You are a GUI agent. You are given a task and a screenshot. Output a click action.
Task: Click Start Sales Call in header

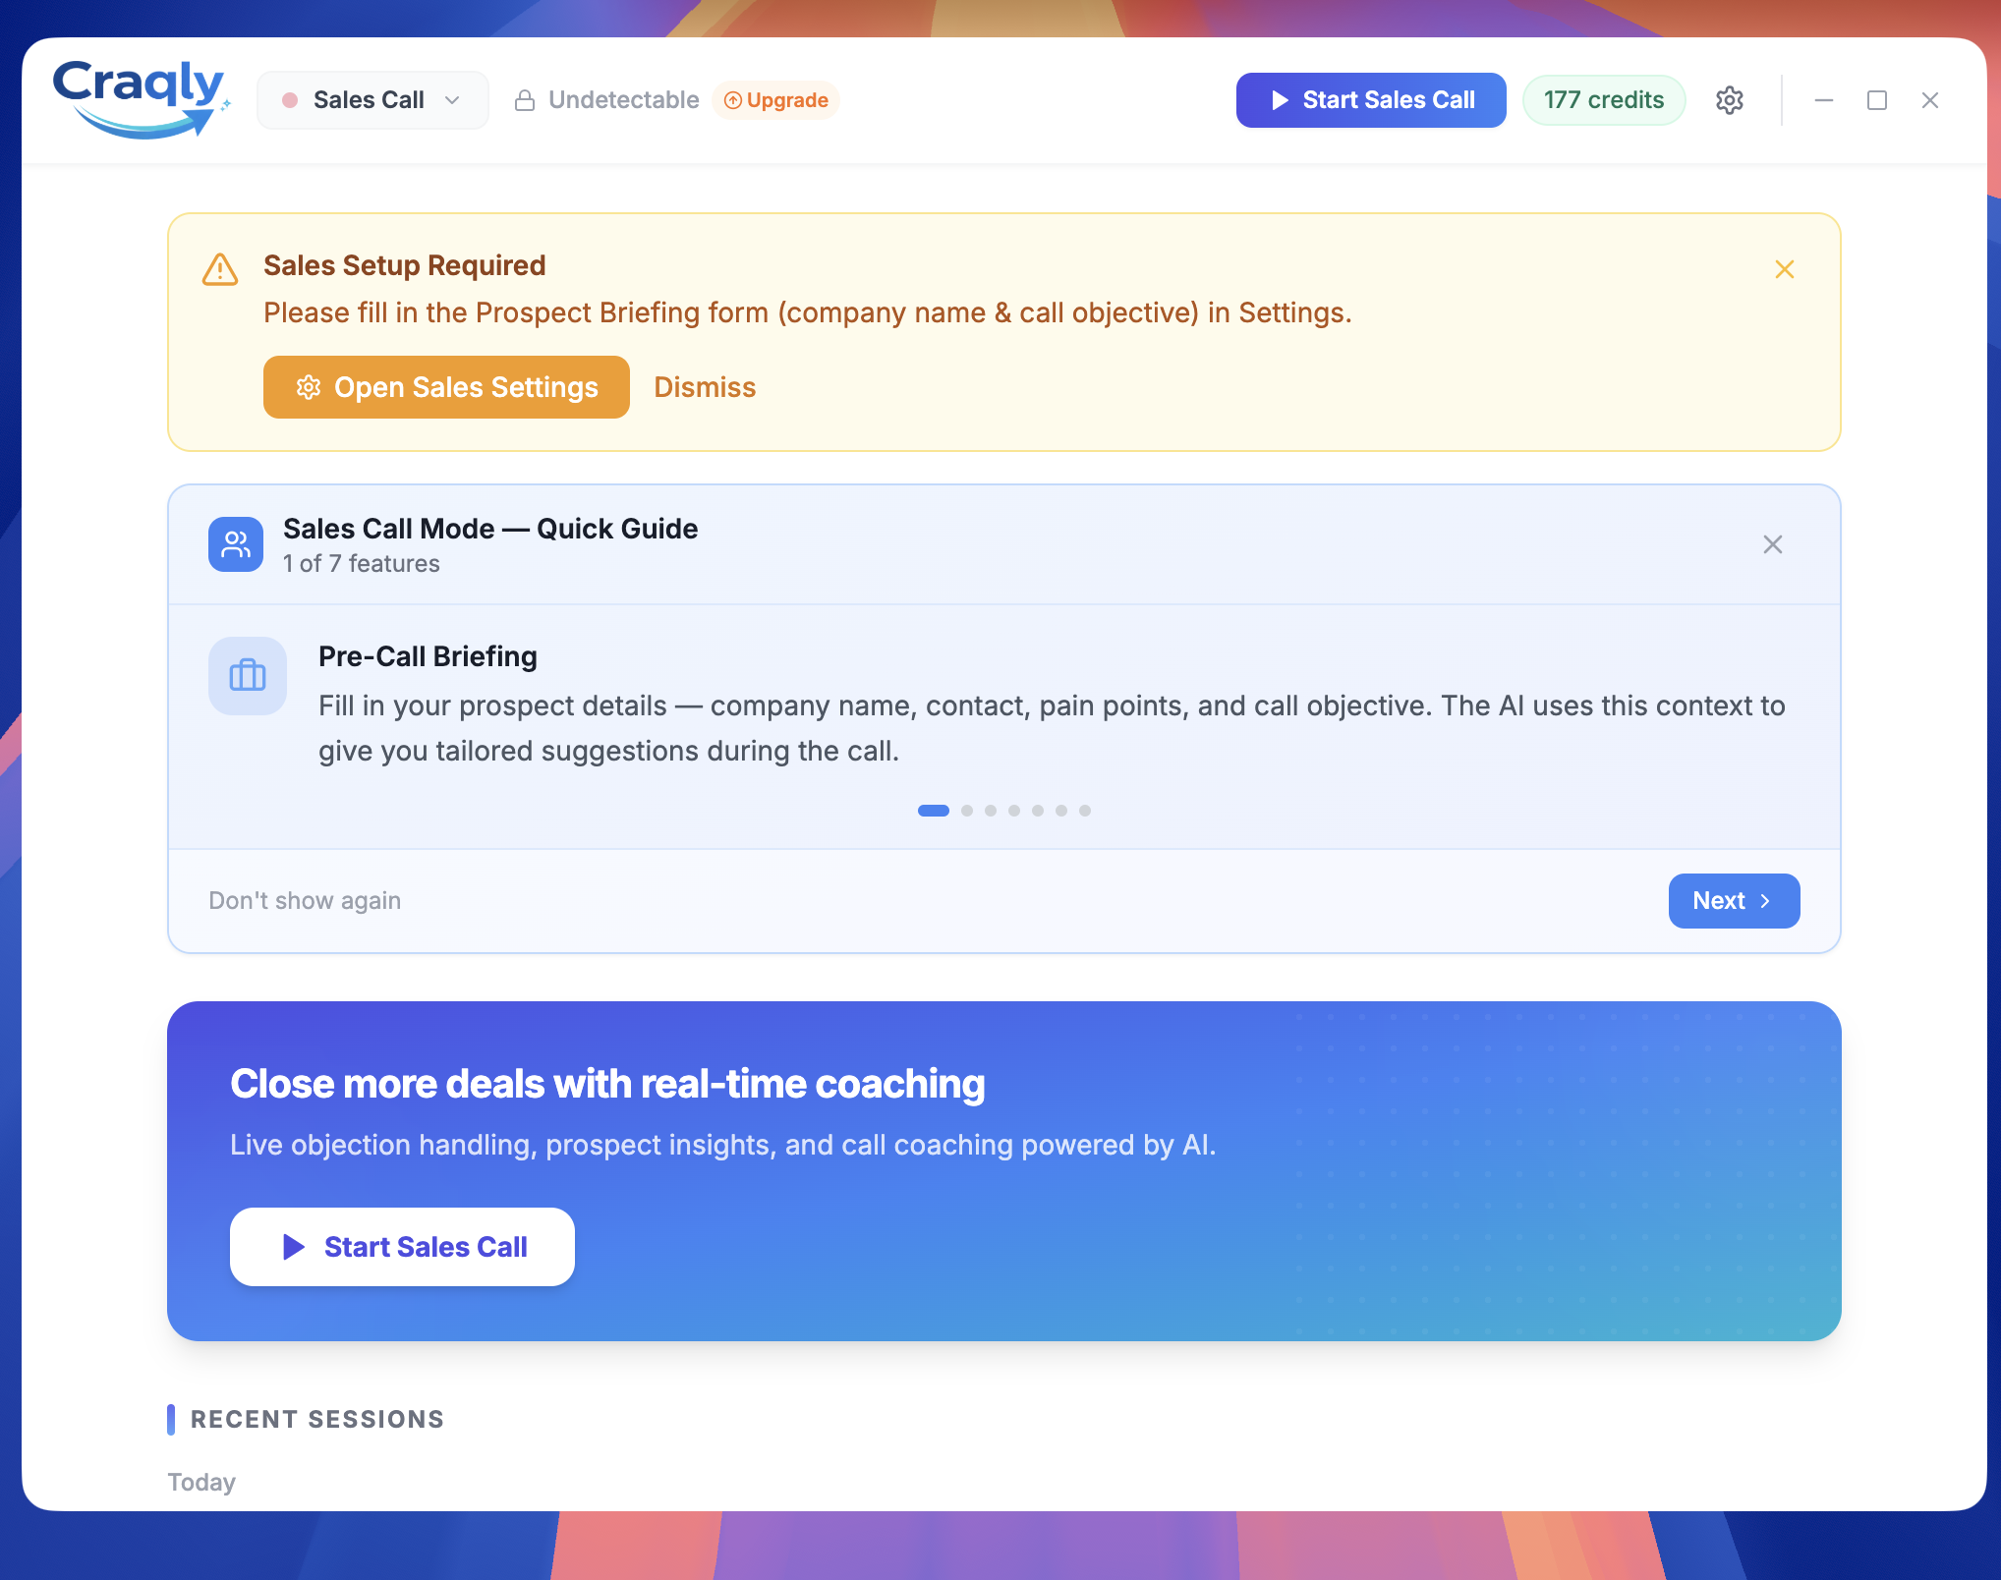pyautogui.click(x=1370, y=100)
